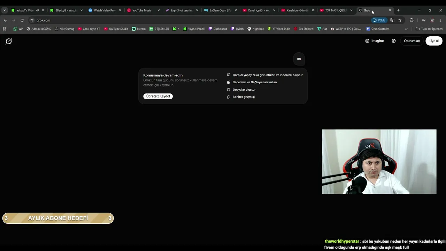Switch to the Sağlam Oyun tab
446x251 pixels.
(x=220, y=10)
